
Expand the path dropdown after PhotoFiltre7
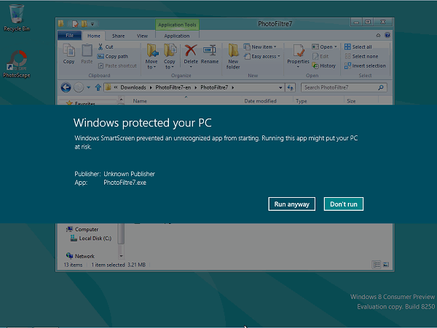tap(233, 87)
